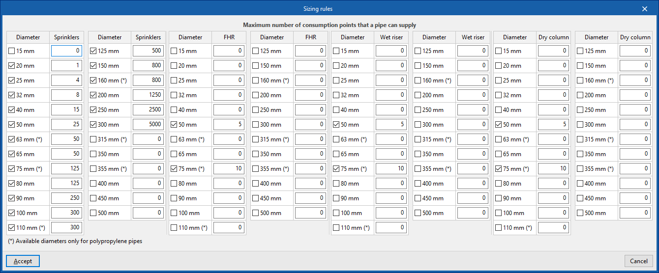Uncheck the 50 mm FHR diameter checkbox
Image resolution: width=659 pixels, height=273 pixels.
coord(174,125)
